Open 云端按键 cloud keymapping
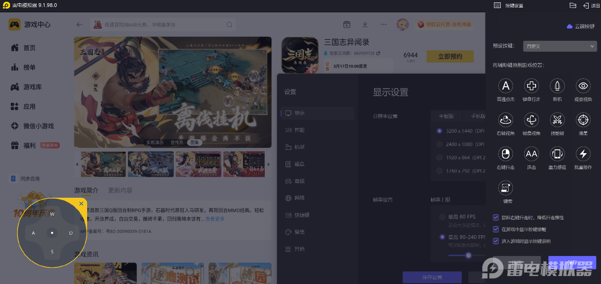Image resolution: width=601 pixels, height=284 pixels. coord(581,27)
